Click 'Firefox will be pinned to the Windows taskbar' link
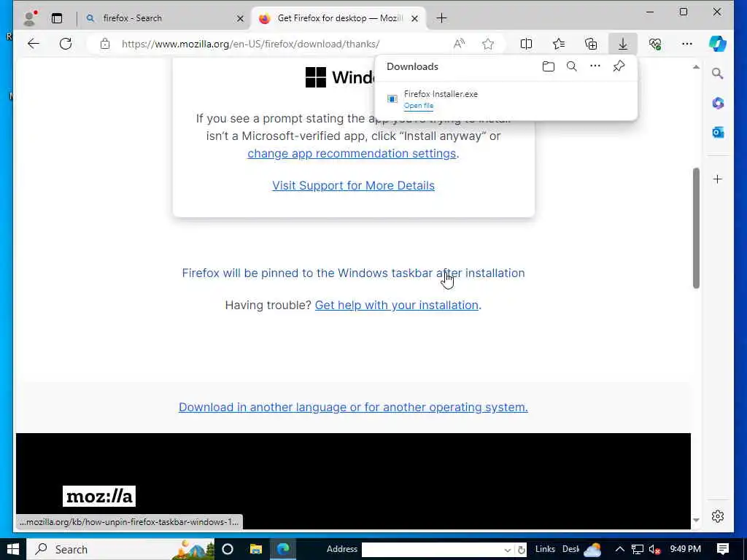This screenshot has width=747, height=560. 353,273
